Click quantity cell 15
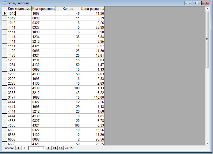The image size is (213, 154). (68, 60)
